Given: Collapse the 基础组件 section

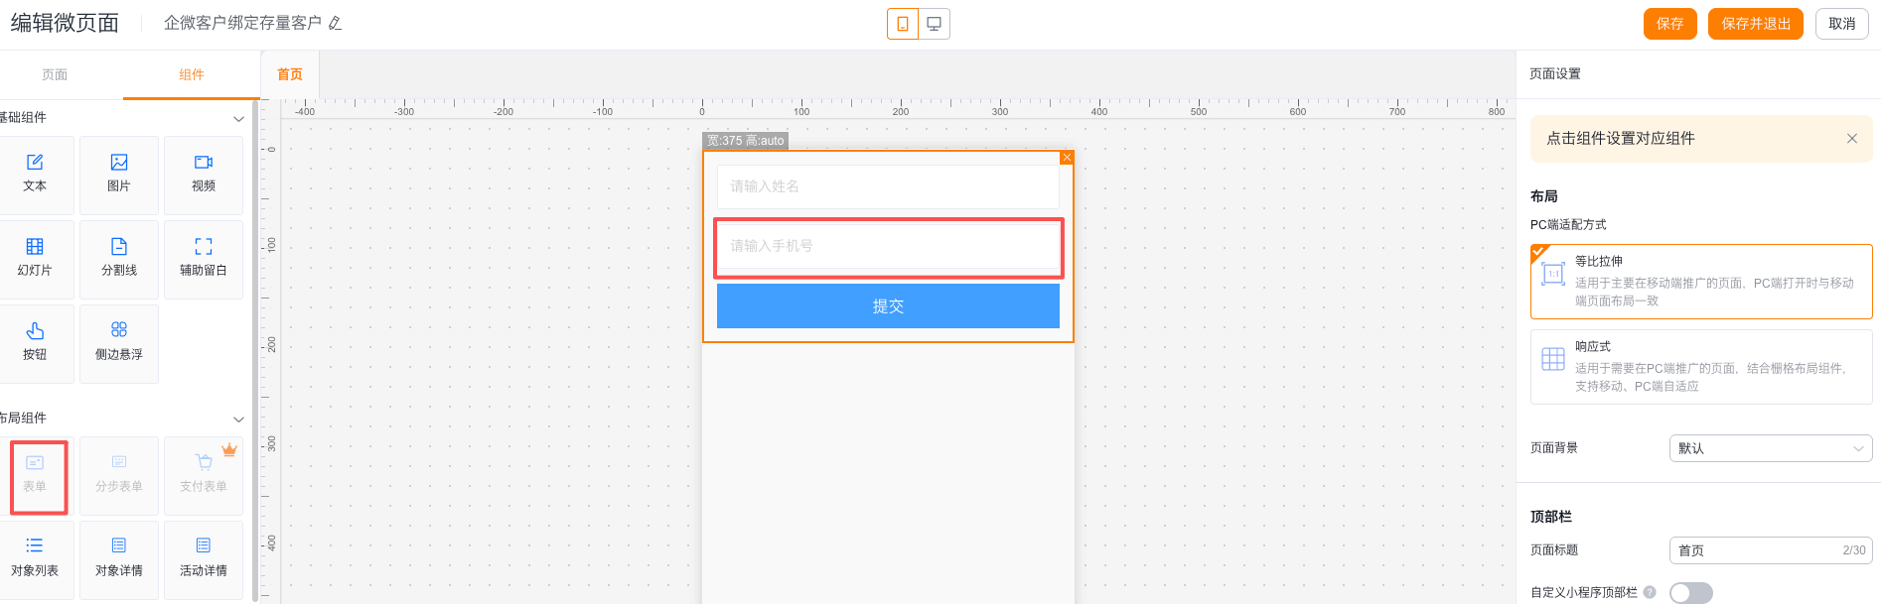Looking at the screenshot, I should [238, 118].
